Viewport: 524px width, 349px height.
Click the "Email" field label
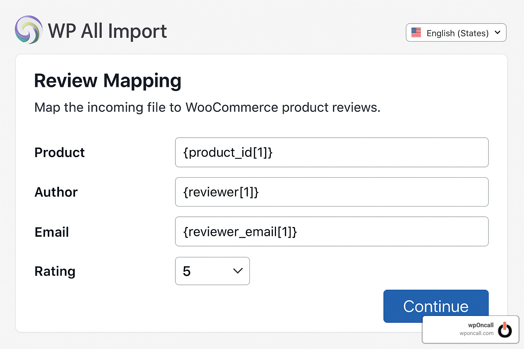pos(52,232)
